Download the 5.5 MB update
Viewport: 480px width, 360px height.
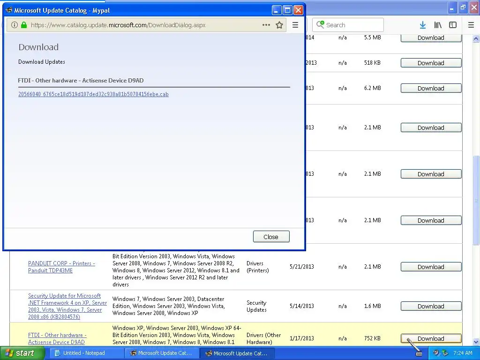(x=431, y=38)
